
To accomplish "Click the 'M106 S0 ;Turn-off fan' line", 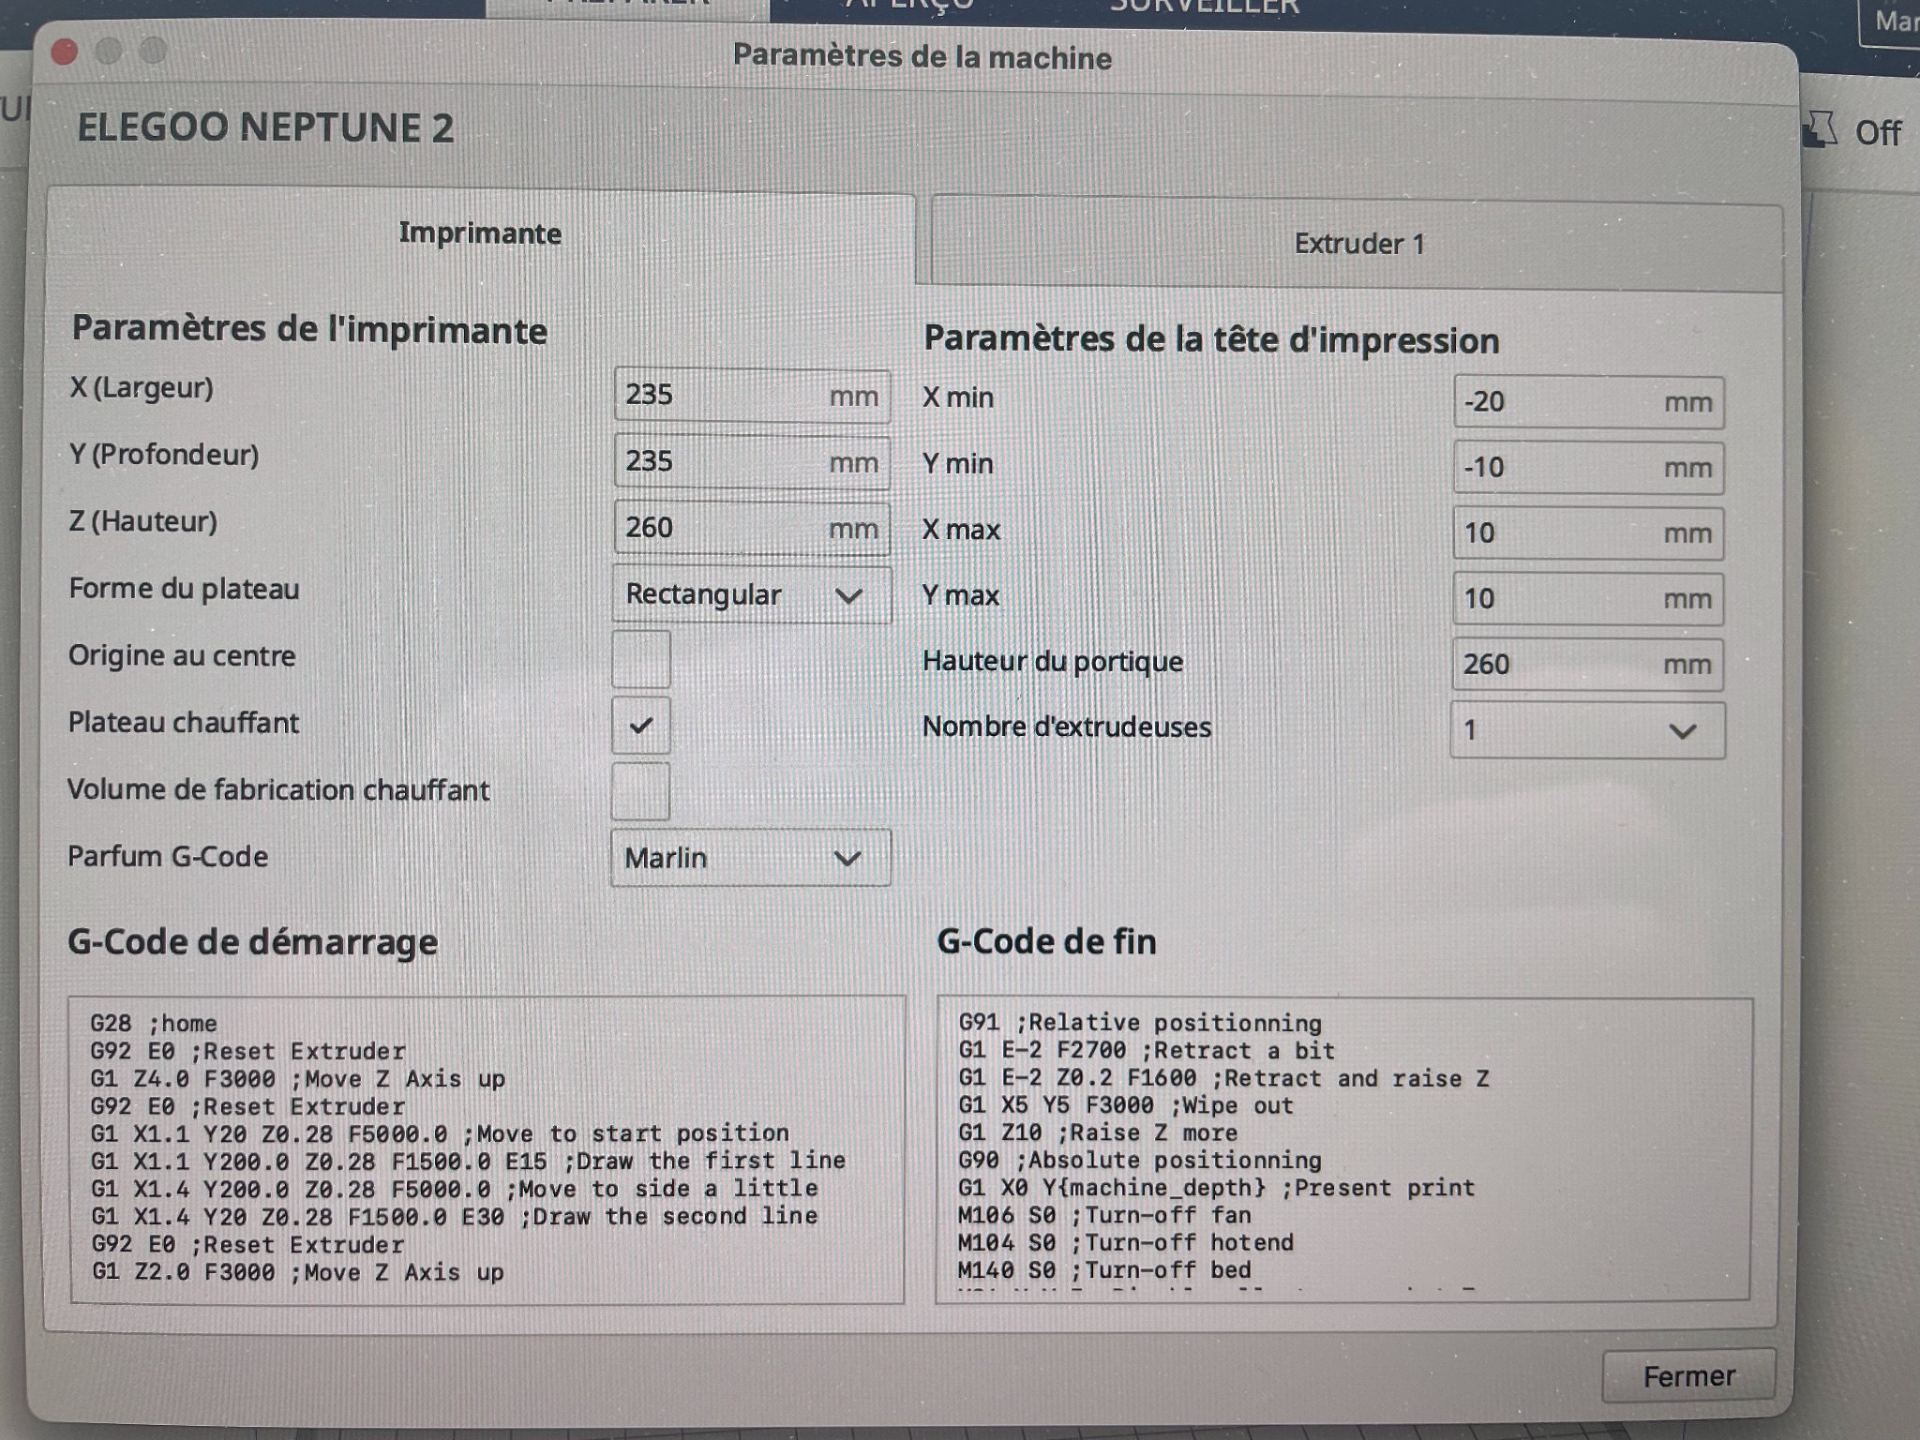I will [x=1104, y=1216].
